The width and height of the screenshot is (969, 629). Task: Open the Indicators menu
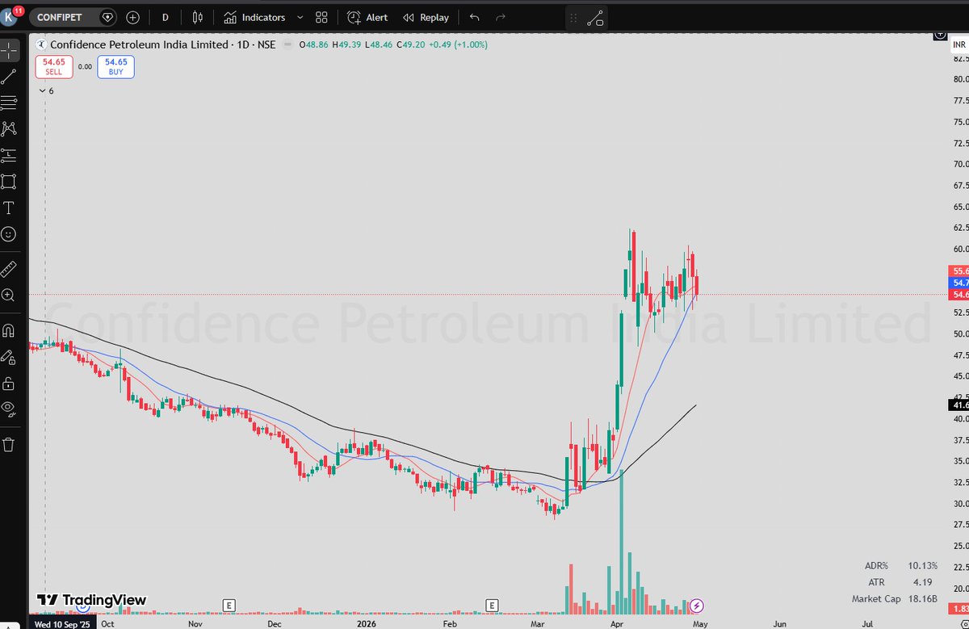click(x=254, y=17)
